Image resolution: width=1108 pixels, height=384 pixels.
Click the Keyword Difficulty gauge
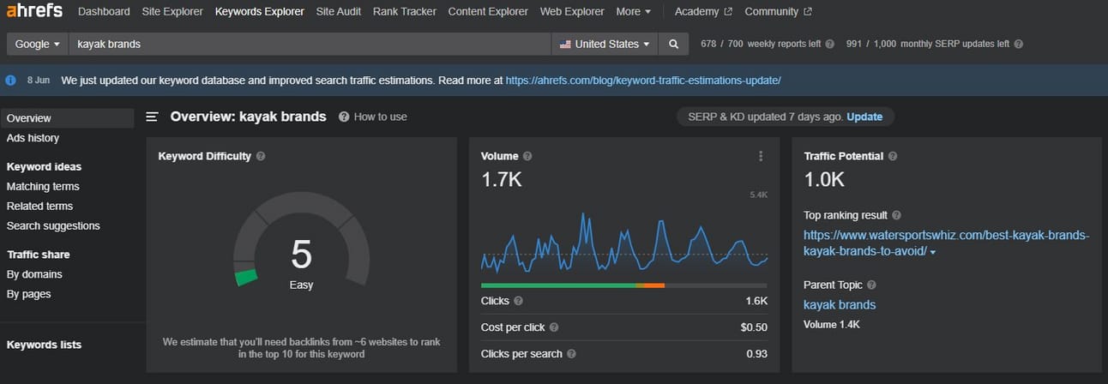coord(301,238)
